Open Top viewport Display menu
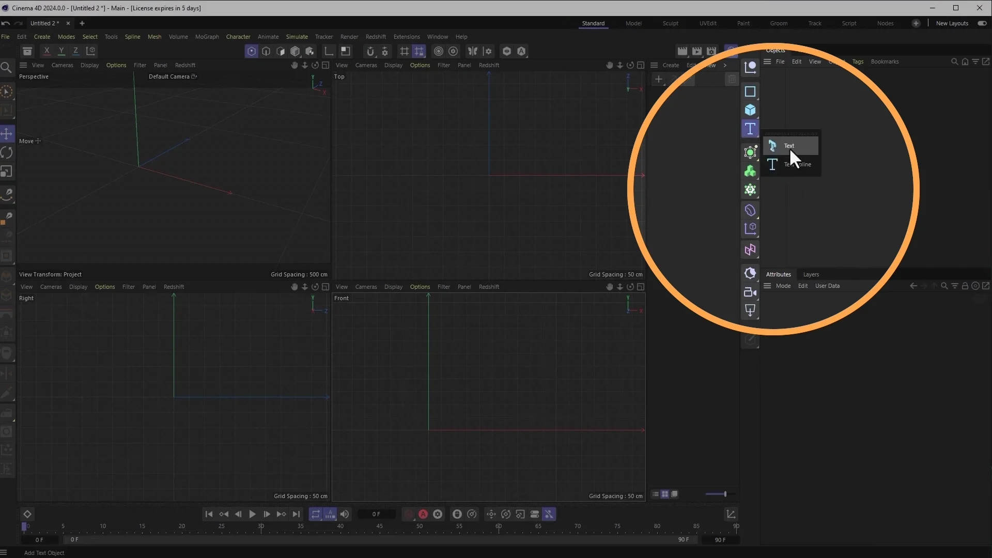 393,65
